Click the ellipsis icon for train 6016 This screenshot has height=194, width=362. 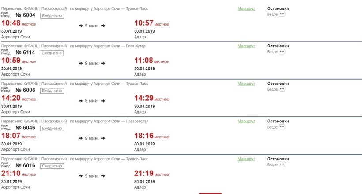[x=282, y=164]
